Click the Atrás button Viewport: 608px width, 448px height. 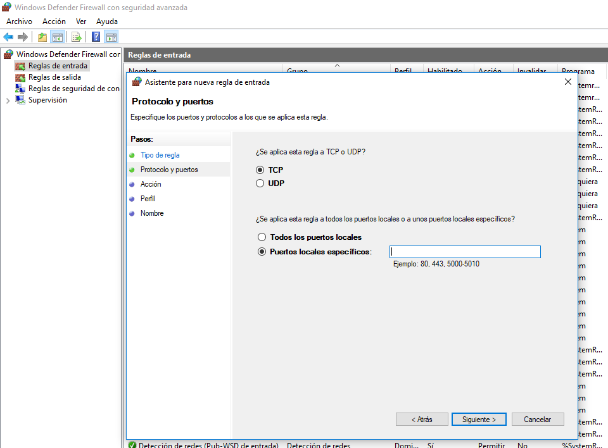[422, 420]
